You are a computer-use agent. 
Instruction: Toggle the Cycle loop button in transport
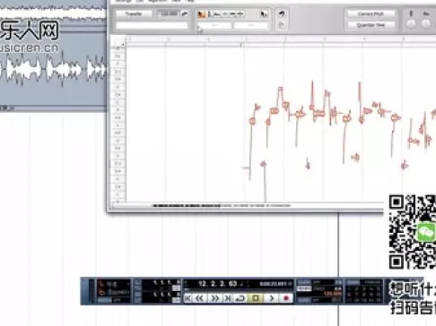click(241, 298)
